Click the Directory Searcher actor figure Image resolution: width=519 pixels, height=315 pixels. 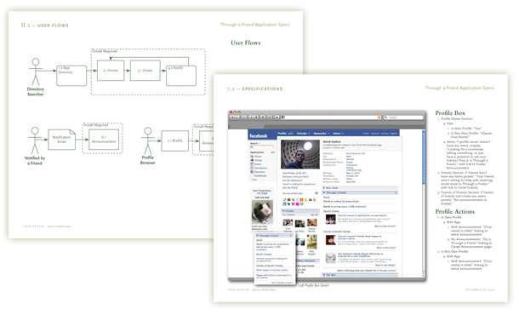36,72
